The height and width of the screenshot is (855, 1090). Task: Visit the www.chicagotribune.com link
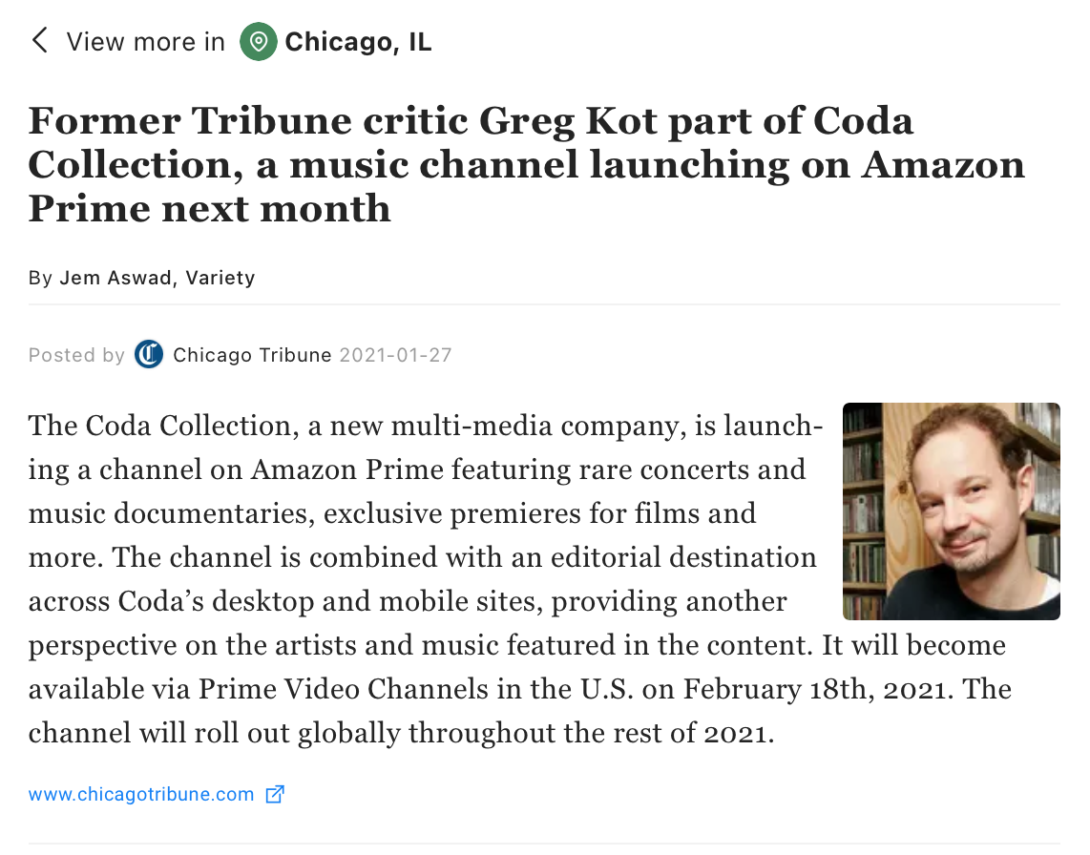141,794
